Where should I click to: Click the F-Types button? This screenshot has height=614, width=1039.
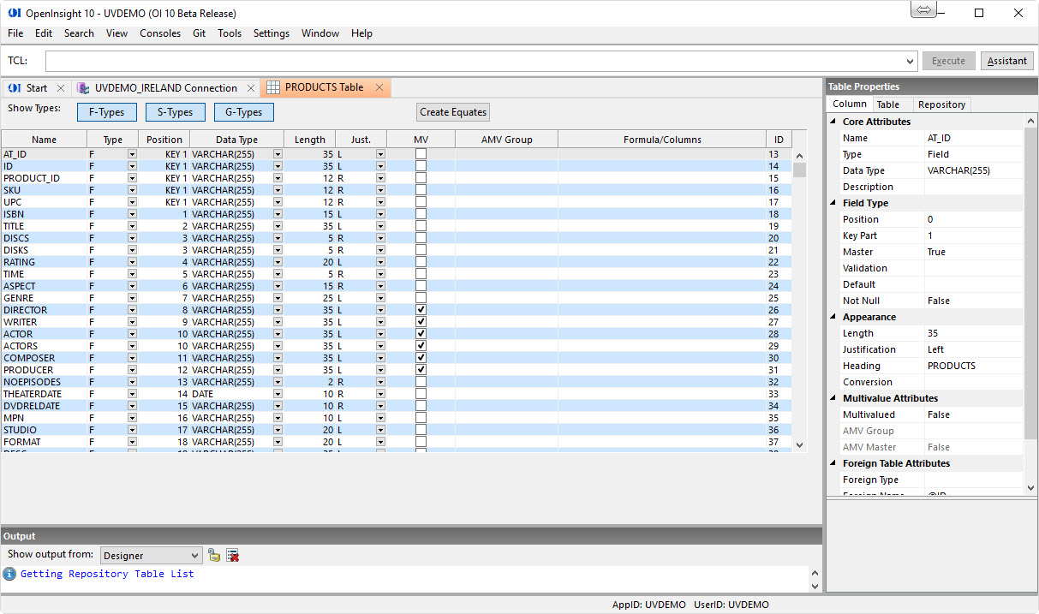click(107, 112)
